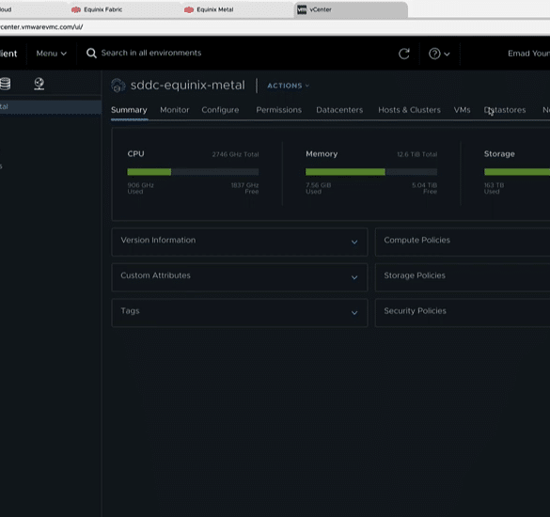Screen dimensions: 550x517
Task: Click the Storage heading
Action: click(499, 153)
